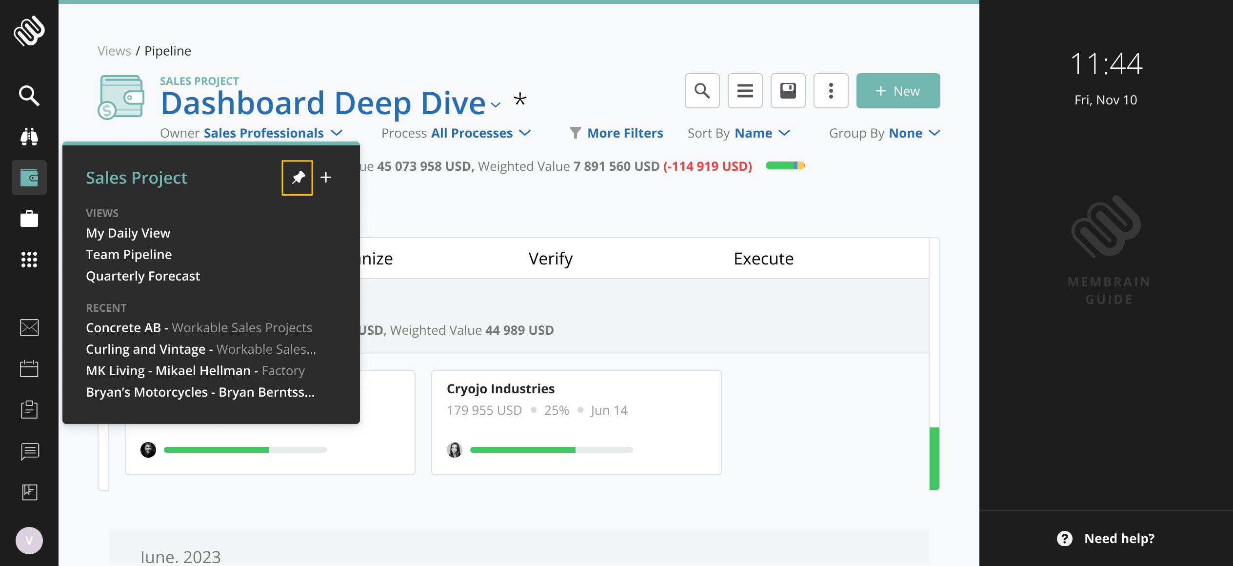Click the Fri, Nov 10 date
Viewport: 1233px width, 566px height.
[1106, 100]
